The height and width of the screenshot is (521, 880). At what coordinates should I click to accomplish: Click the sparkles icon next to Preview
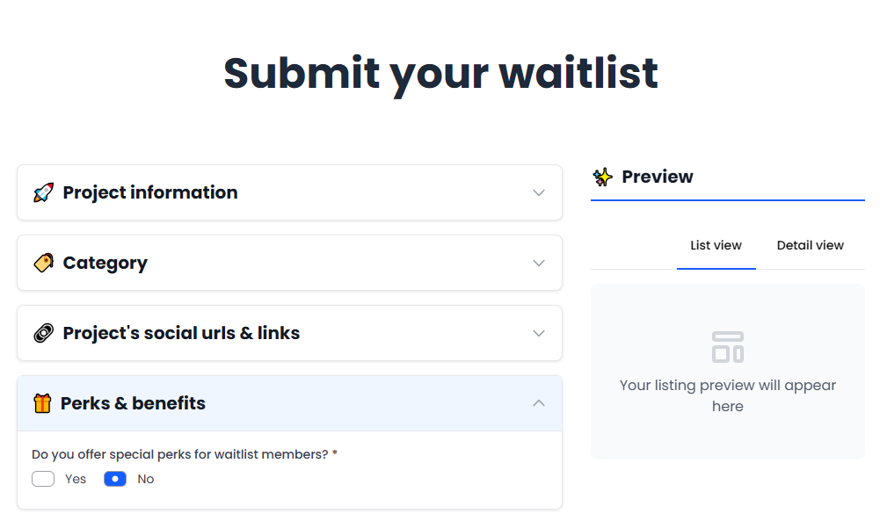603,177
